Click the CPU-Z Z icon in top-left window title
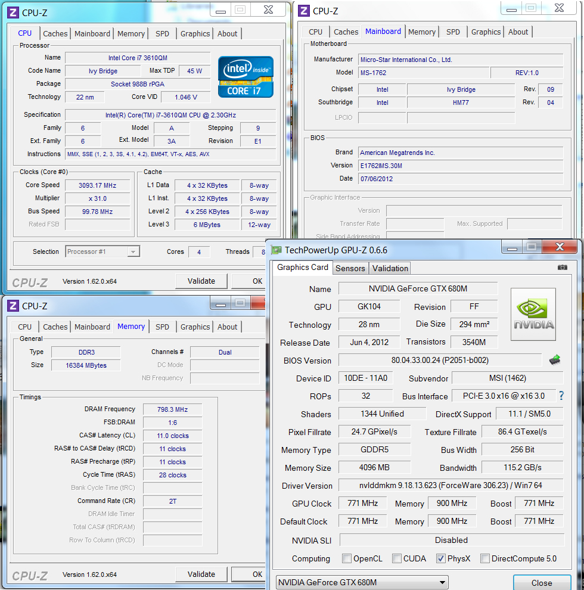The image size is (584, 590). pyautogui.click(x=13, y=13)
